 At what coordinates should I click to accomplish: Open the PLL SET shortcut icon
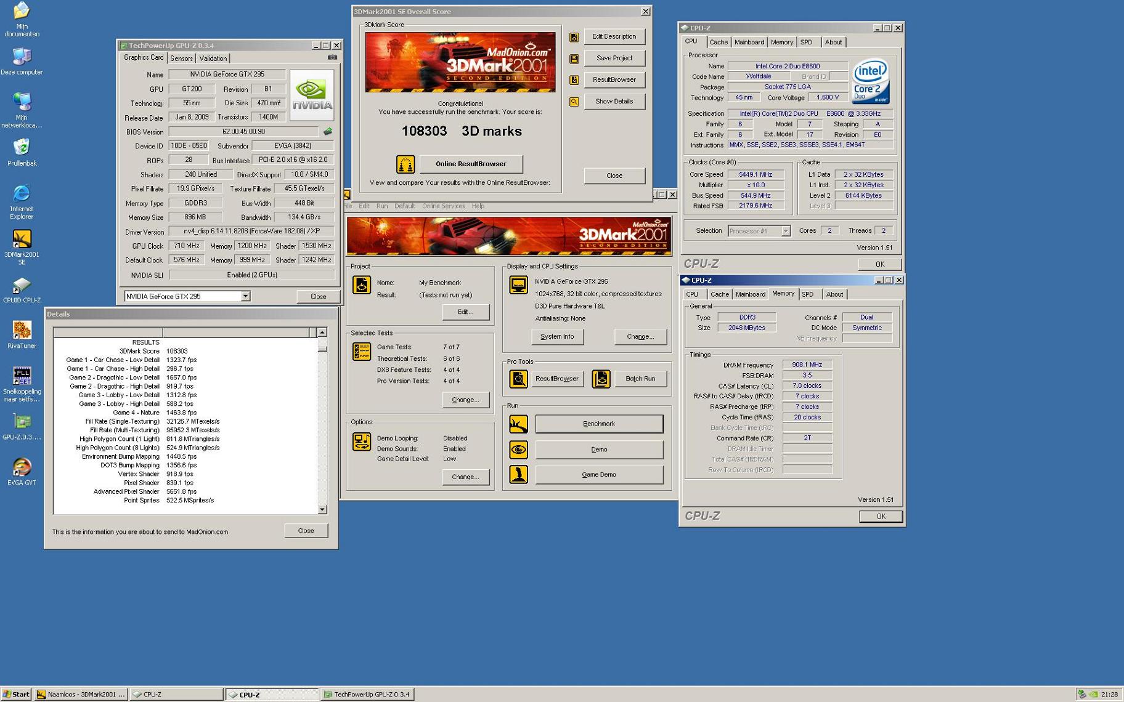click(x=22, y=376)
